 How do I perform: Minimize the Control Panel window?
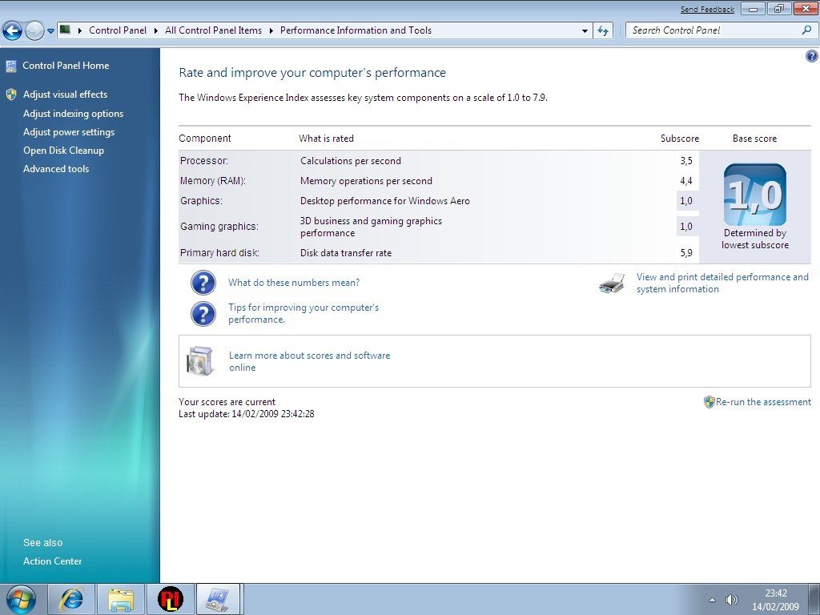(x=753, y=9)
